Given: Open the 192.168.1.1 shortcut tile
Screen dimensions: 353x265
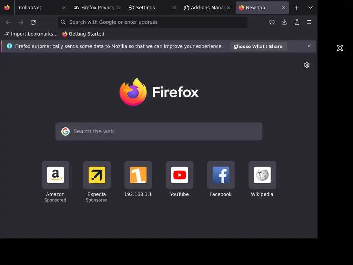Looking at the screenshot, I should [x=138, y=175].
